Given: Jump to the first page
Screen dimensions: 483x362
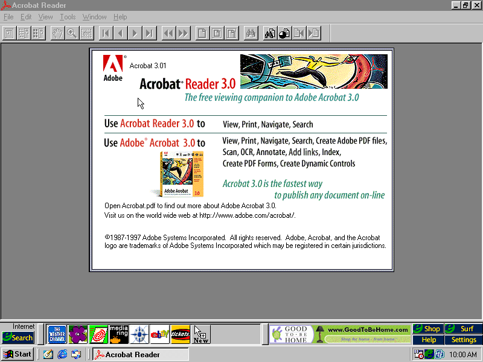Looking at the screenshot, I should [106, 33].
